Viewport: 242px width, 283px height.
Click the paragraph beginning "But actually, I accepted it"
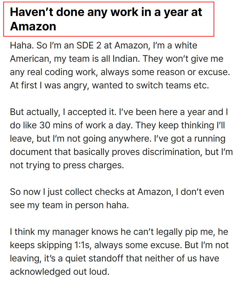pos(121,139)
